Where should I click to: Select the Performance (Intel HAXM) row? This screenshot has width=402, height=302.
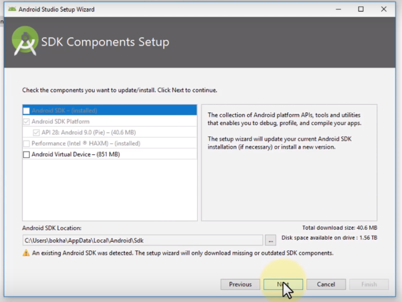[x=105, y=144]
